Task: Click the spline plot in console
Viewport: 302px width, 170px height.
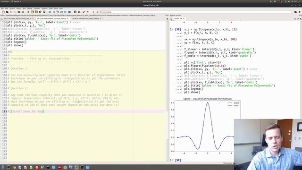Action: click(205, 126)
